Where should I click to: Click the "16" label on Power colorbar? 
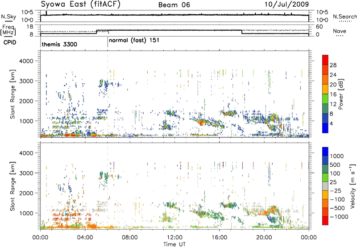(333, 95)
